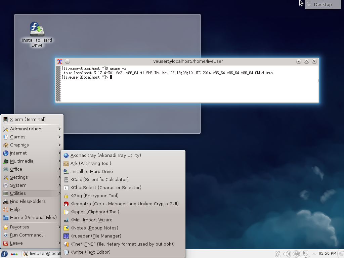Image resolution: width=344 pixels, height=258 pixels.
Task: Open the USB device notifier tray icon
Action: tap(296, 254)
